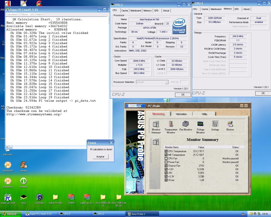Click Super PI title bar icon

8,10
